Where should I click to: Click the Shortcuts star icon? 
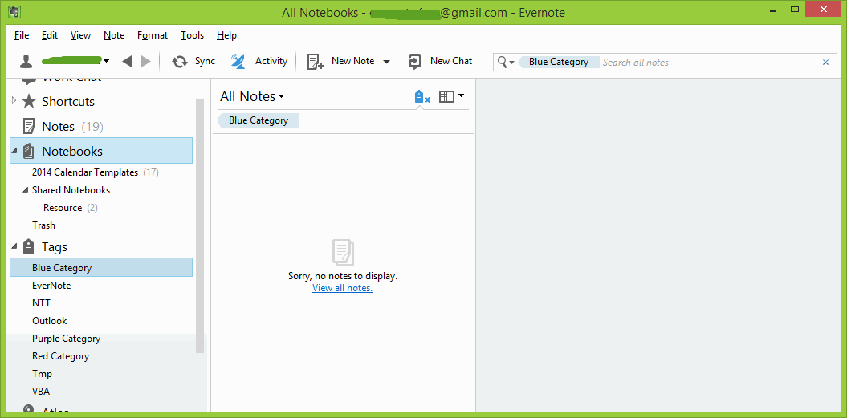coord(29,102)
